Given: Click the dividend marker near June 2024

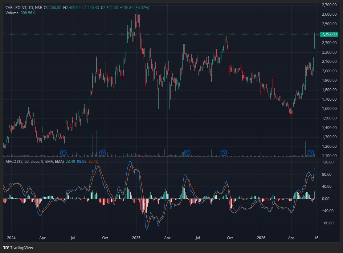Looking at the screenshot, I should tap(63, 153).
